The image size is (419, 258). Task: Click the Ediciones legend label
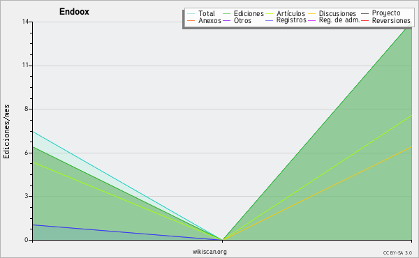click(249, 13)
